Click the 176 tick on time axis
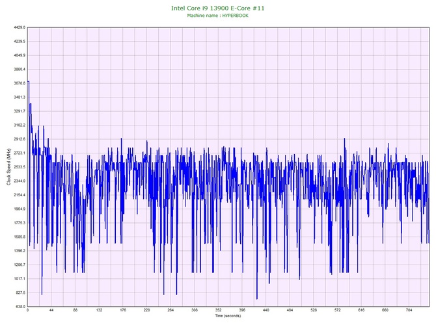The image size is (436, 327). point(123,310)
